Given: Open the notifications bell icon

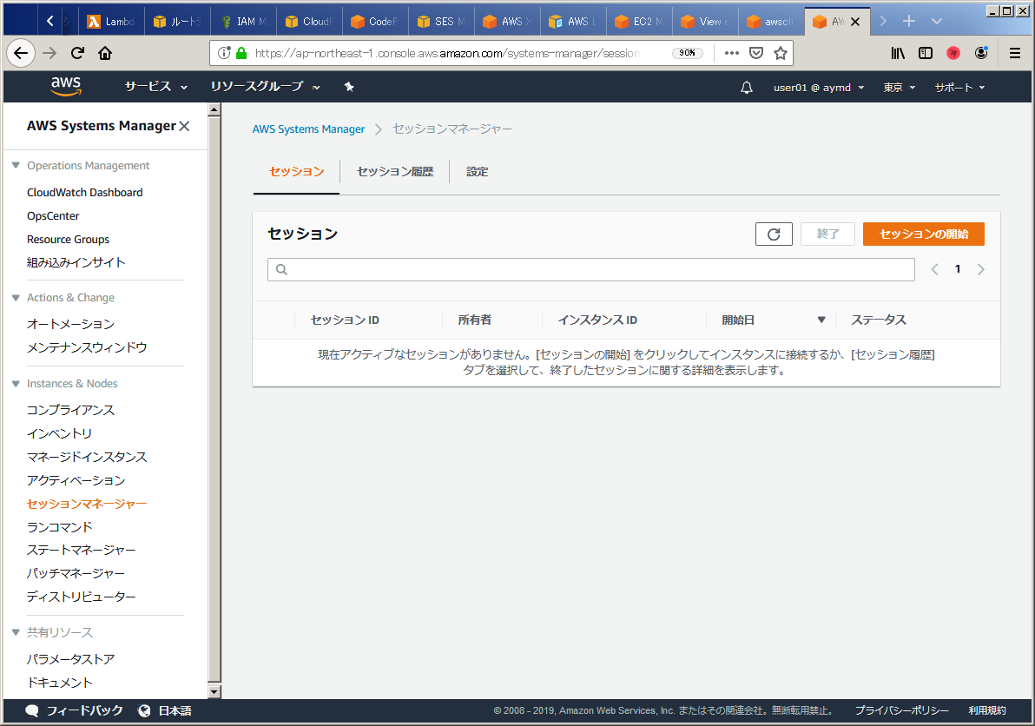Looking at the screenshot, I should click(747, 88).
